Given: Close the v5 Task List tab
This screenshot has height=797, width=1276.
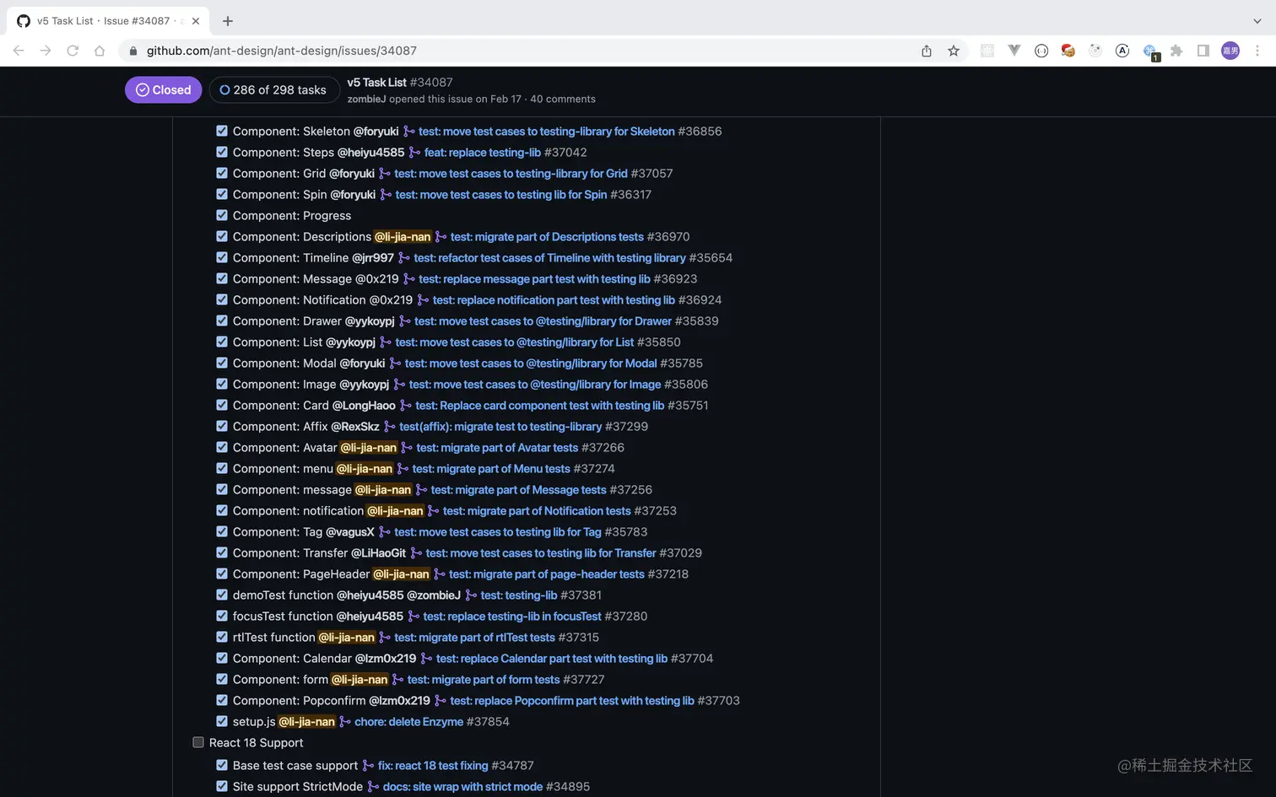Looking at the screenshot, I should point(196,21).
